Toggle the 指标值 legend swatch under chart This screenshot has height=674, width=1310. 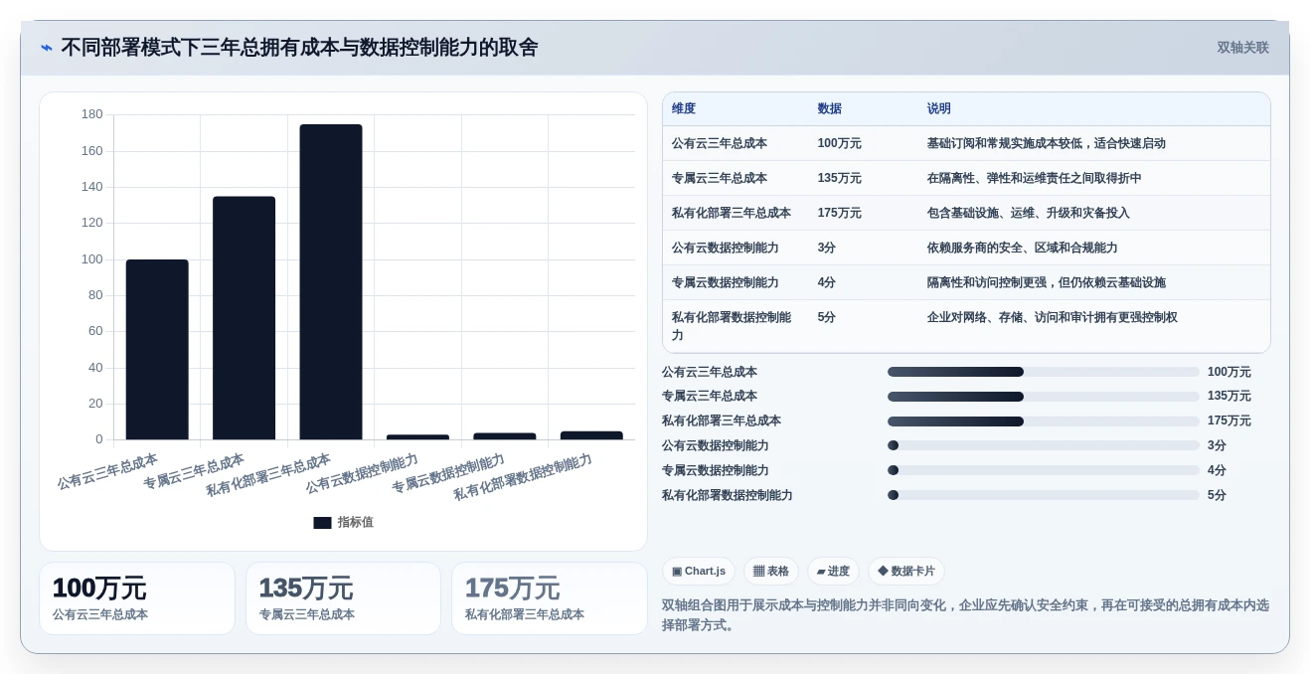(x=322, y=523)
